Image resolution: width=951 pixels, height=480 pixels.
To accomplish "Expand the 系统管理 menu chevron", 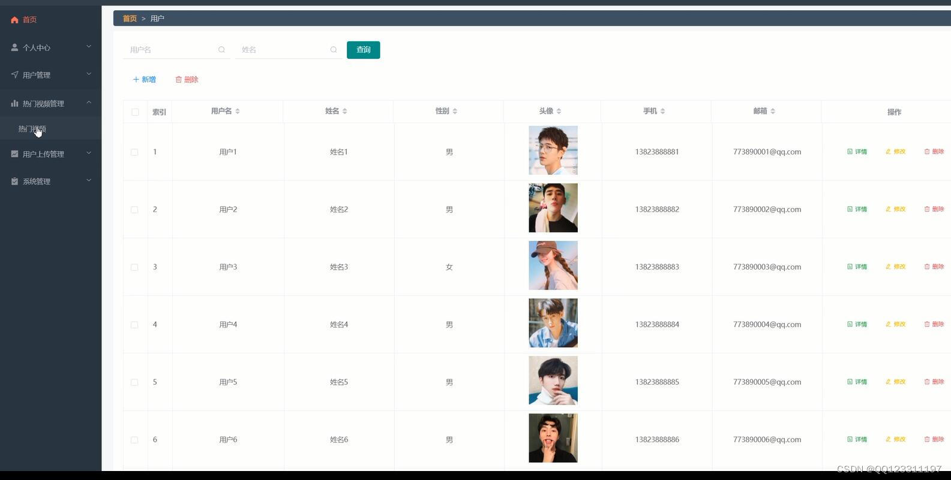I will click(x=89, y=180).
